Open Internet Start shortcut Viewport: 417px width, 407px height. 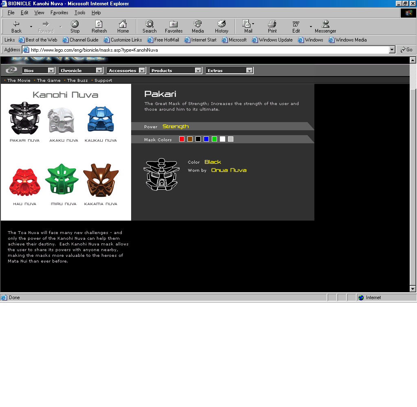point(200,40)
